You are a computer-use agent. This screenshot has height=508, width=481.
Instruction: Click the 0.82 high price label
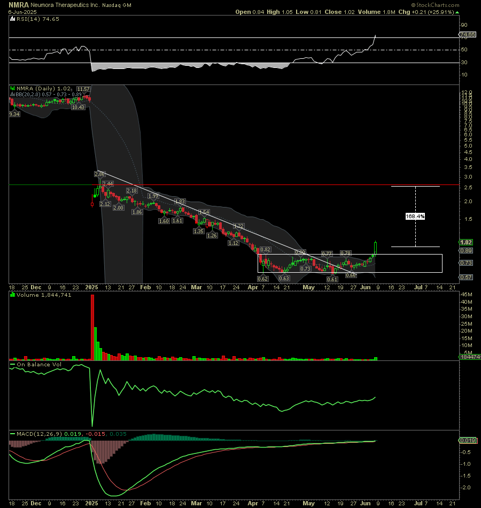tap(265, 250)
